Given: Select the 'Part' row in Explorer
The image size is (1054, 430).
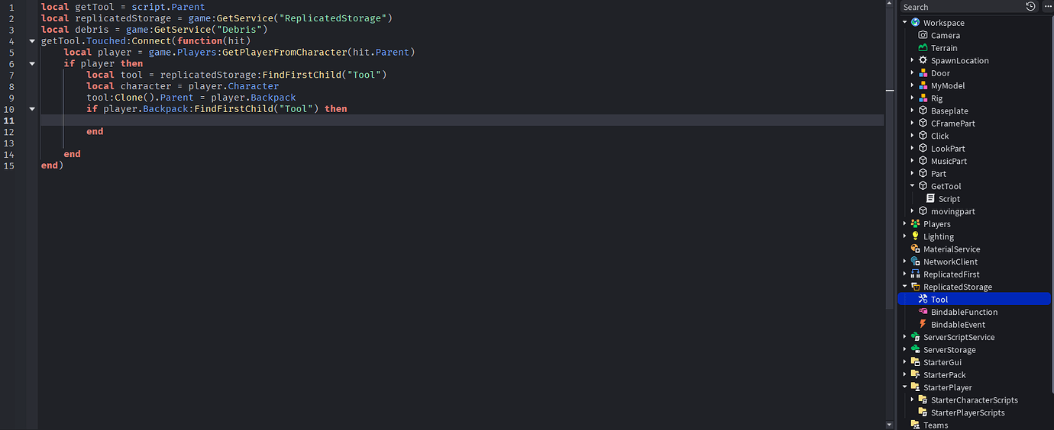Looking at the screenshot, I should click(x=975, y=174).
